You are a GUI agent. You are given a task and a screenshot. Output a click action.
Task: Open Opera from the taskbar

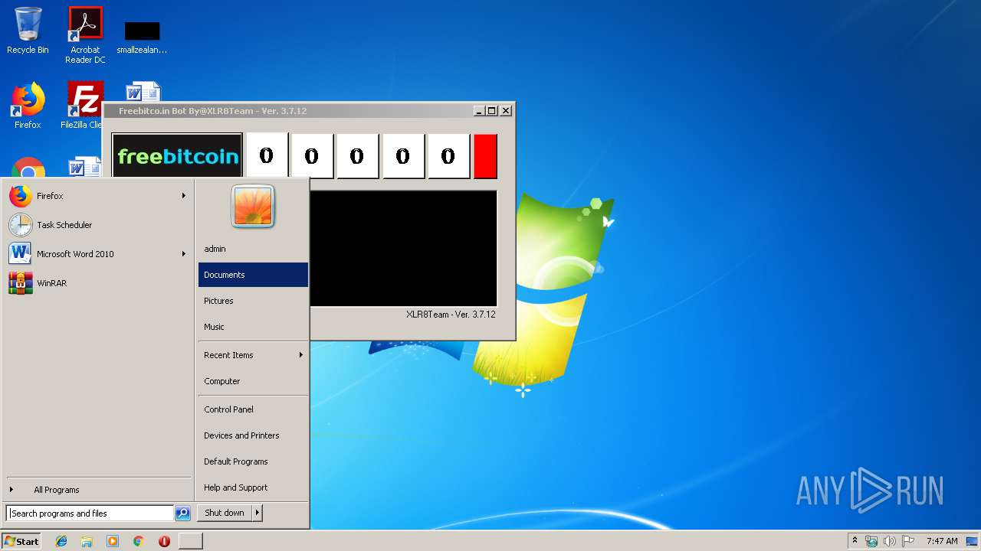[164, 541]
